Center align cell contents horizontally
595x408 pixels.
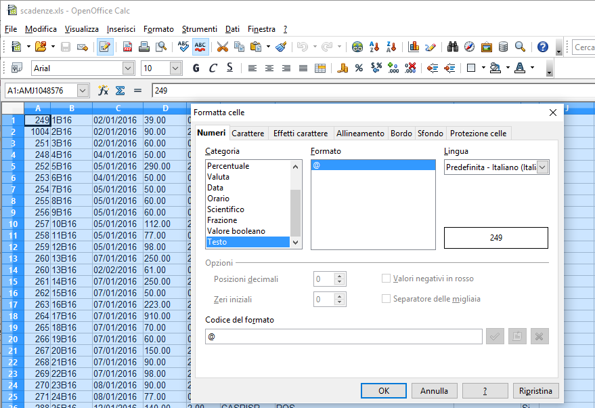click(x=269, y=68)
